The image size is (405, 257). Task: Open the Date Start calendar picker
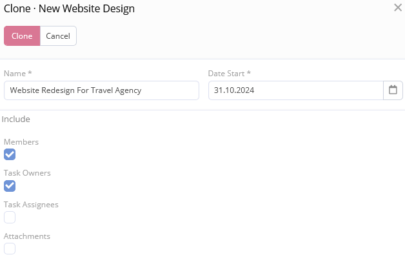click(393, 90)
